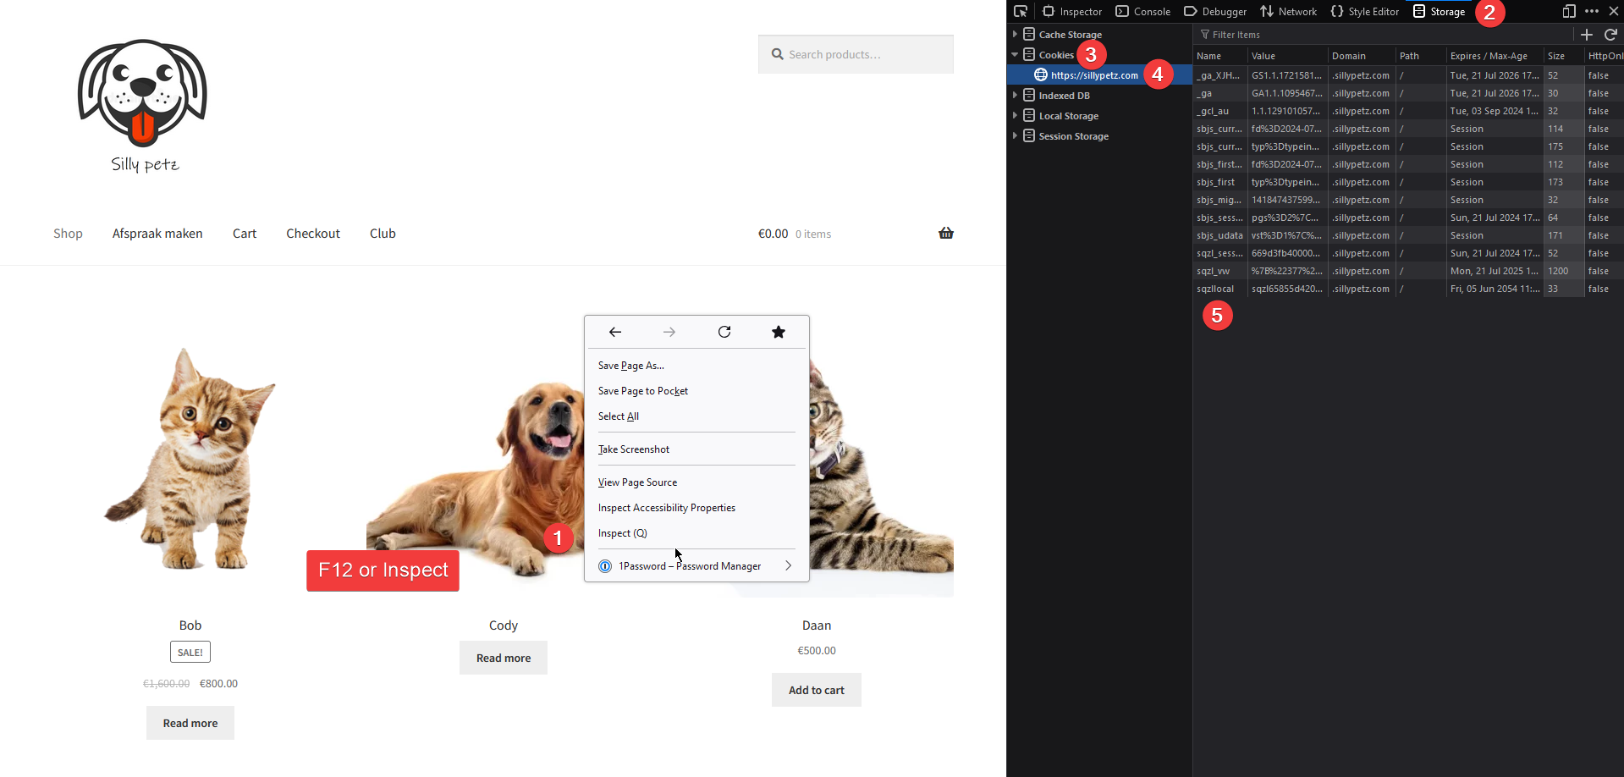Open the €0.00 0 items cart total
Image resolution: width=1624 pixels, height=777 pixels.
pyautogui.click(x=795, y=234)
